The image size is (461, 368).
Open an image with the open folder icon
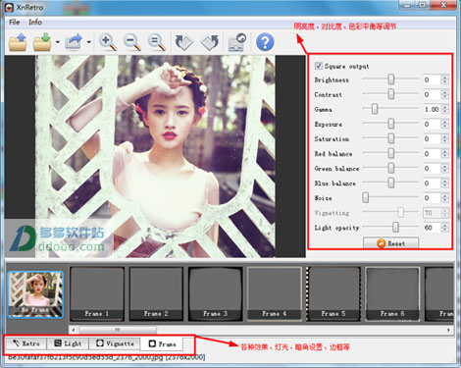[18, 42]
